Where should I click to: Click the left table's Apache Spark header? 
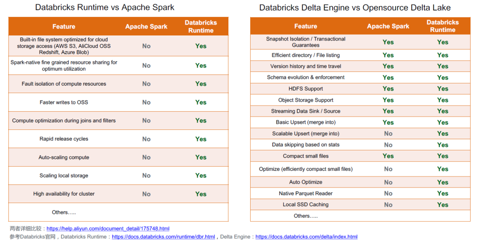tap(146, 27)
